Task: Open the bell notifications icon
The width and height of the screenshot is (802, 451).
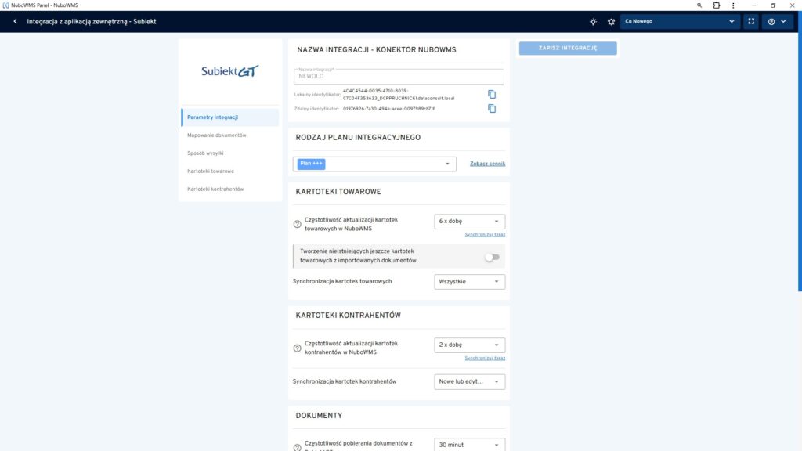Action: pyautogui.click(x=612, y=22)
